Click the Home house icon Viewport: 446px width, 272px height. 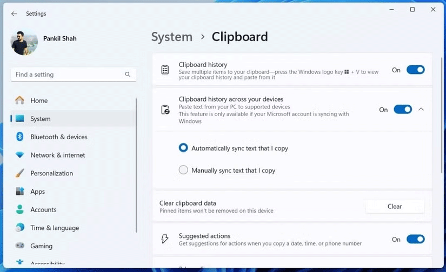(19, 100)
